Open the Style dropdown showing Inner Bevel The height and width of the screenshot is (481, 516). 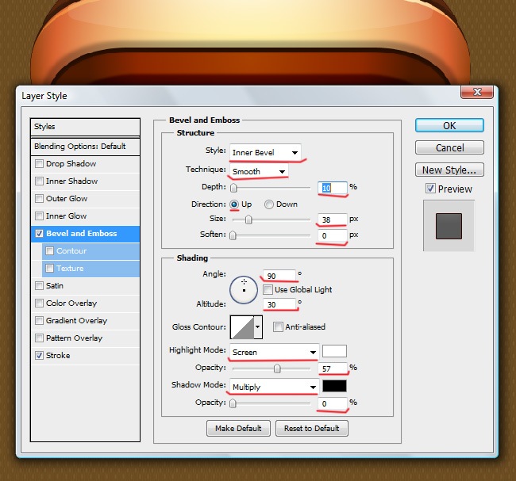point(264,152)
